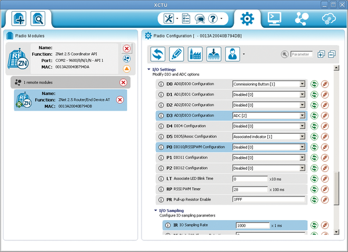Open the tools dropdown arrow beside wrench
This screenshot has height=252, width=348.
coord(177,19)
